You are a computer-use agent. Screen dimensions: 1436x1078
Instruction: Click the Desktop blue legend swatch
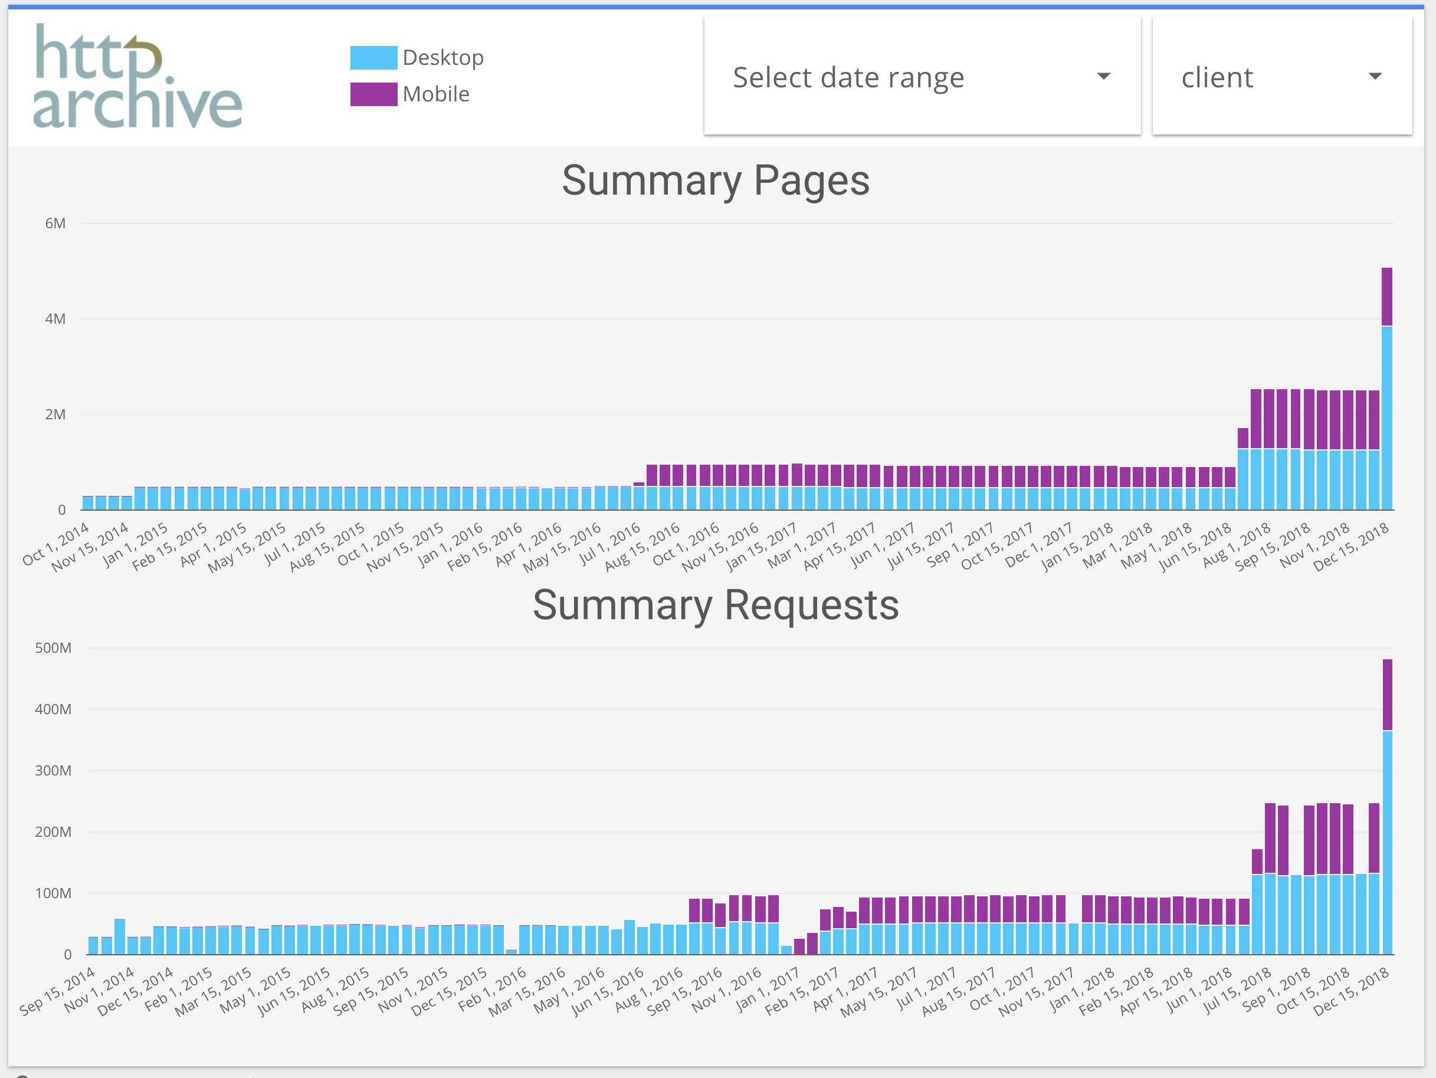373,58
